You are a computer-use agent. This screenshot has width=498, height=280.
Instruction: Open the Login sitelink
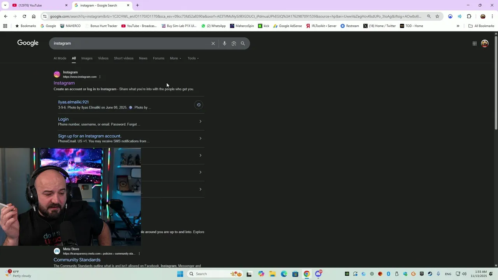(x=63, y=119)
